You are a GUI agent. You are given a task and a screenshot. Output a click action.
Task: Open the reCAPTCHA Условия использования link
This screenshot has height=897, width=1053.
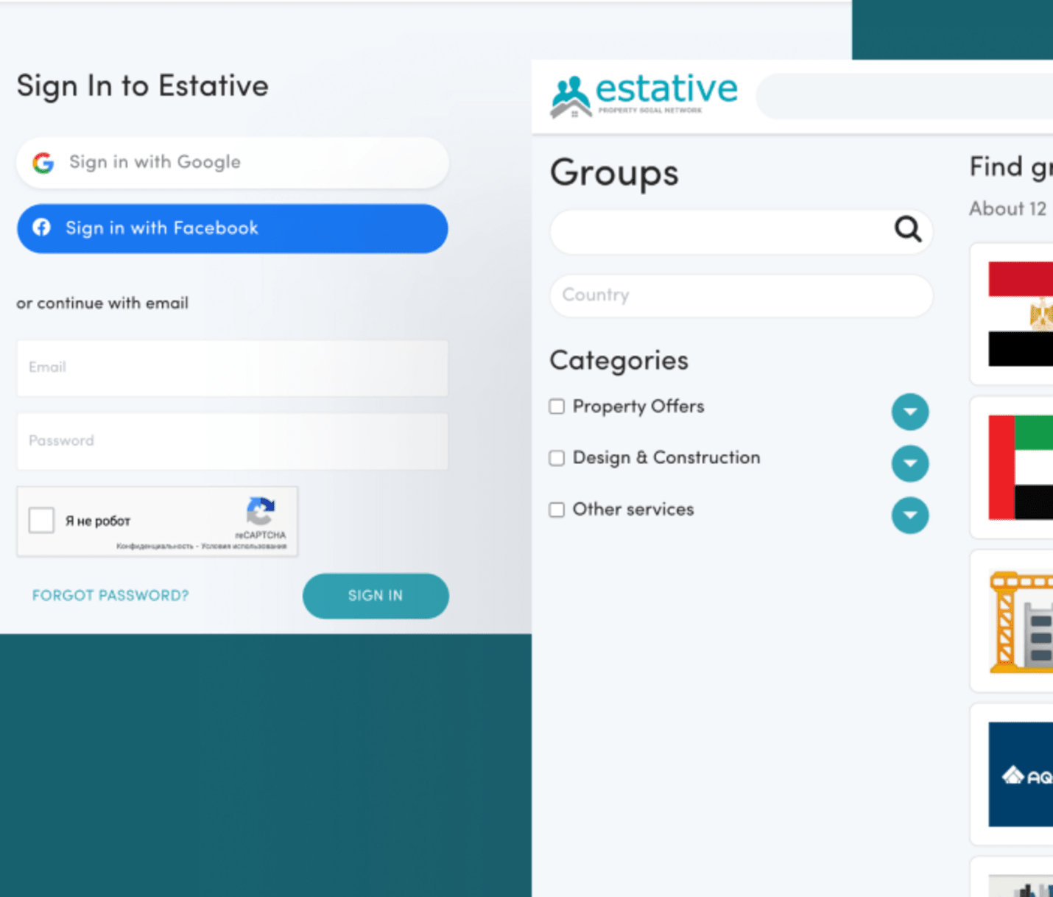[x=244, y=546]
